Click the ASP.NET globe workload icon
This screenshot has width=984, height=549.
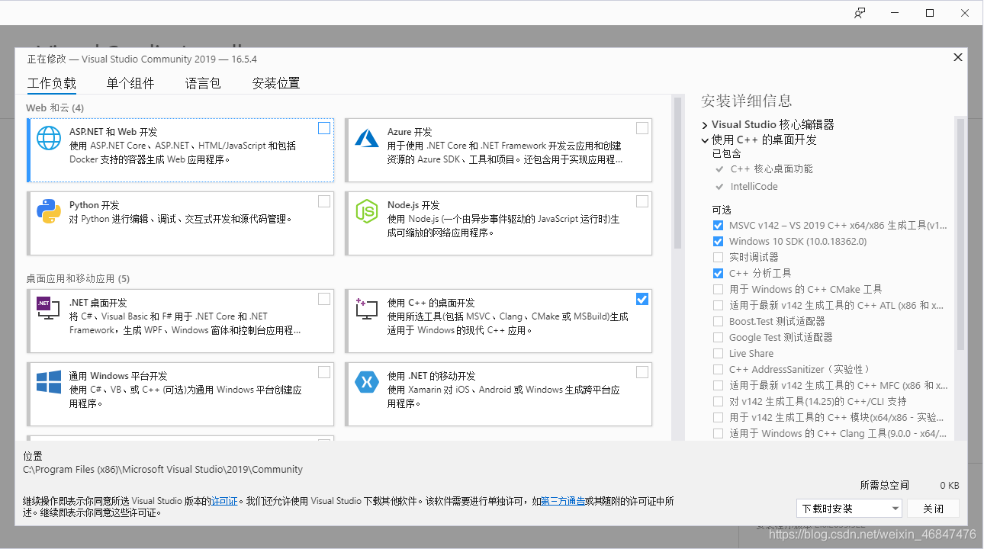49,138
